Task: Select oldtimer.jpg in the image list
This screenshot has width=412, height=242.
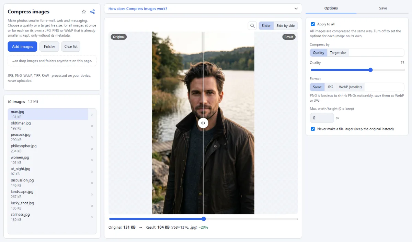Action: click(48, 126)
